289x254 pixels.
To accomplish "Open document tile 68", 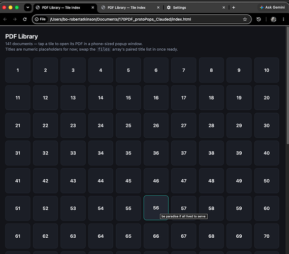I will point(211,236).
